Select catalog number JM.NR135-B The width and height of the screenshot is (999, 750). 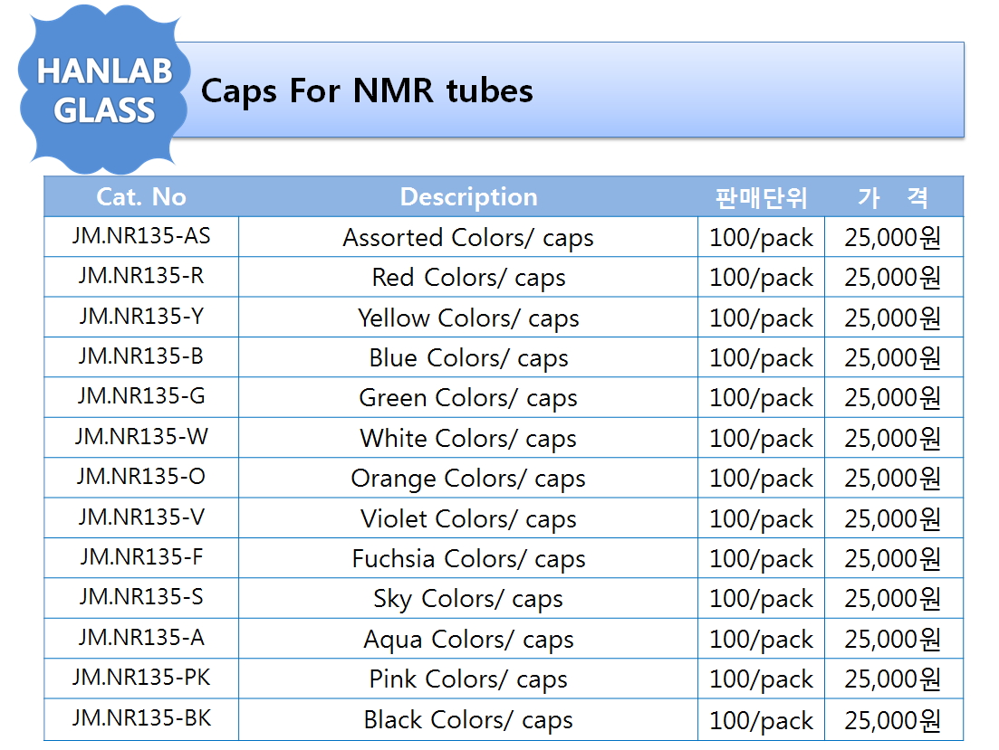[140, 356]
